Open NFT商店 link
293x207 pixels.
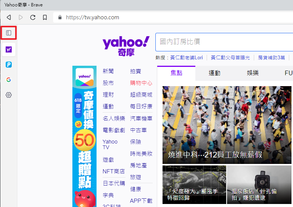[114, 171]
